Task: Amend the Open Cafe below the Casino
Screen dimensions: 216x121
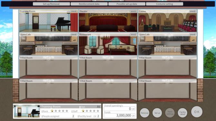Action: (x=192, y=34)
